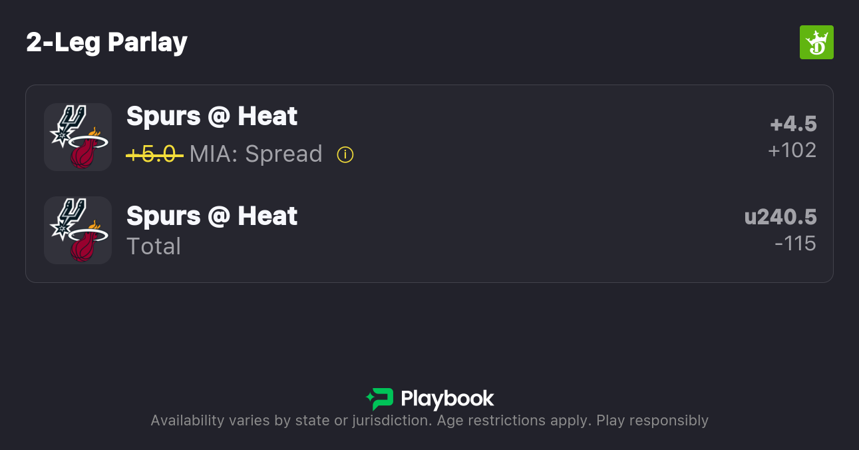This screenshot has height=450, width=859.
Task: Select the u240.5 total line value
Action: 780,217
